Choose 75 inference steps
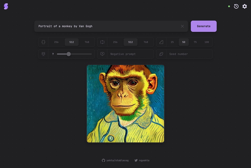Viewport: 251px width, 168px height. 195,42
